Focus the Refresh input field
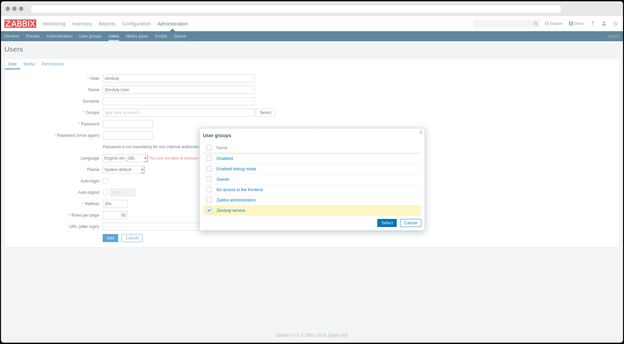This screenshot has height=344, width=624. [x=115, y=204]
